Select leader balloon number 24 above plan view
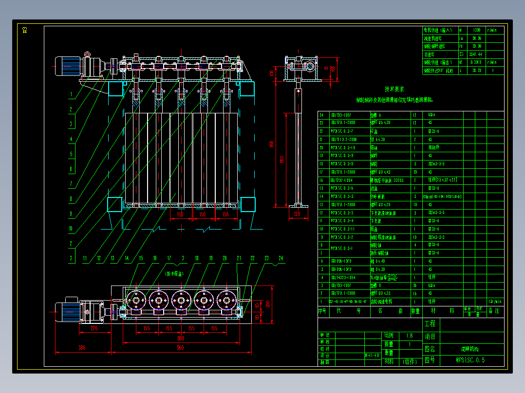The image size is (525, 393). [281, 258]
